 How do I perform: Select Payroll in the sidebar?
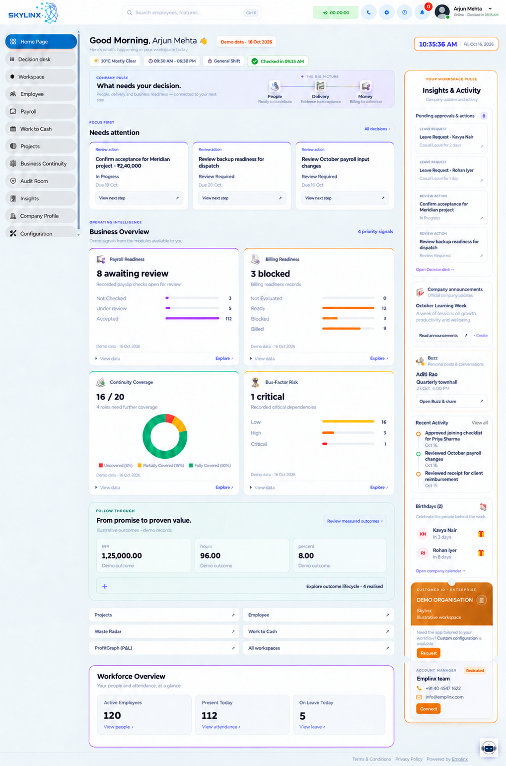pos(41,111)
